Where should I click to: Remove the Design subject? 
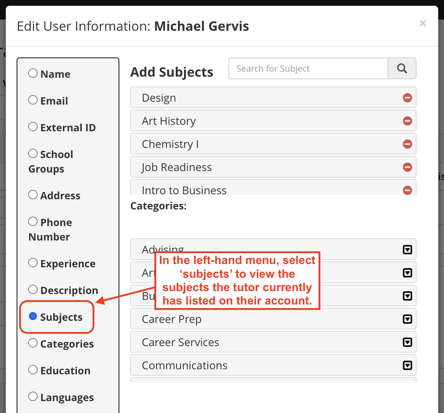point(407,98)
